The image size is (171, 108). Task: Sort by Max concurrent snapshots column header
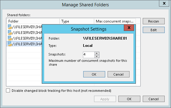pyautogui.click(x=115, y=21)
